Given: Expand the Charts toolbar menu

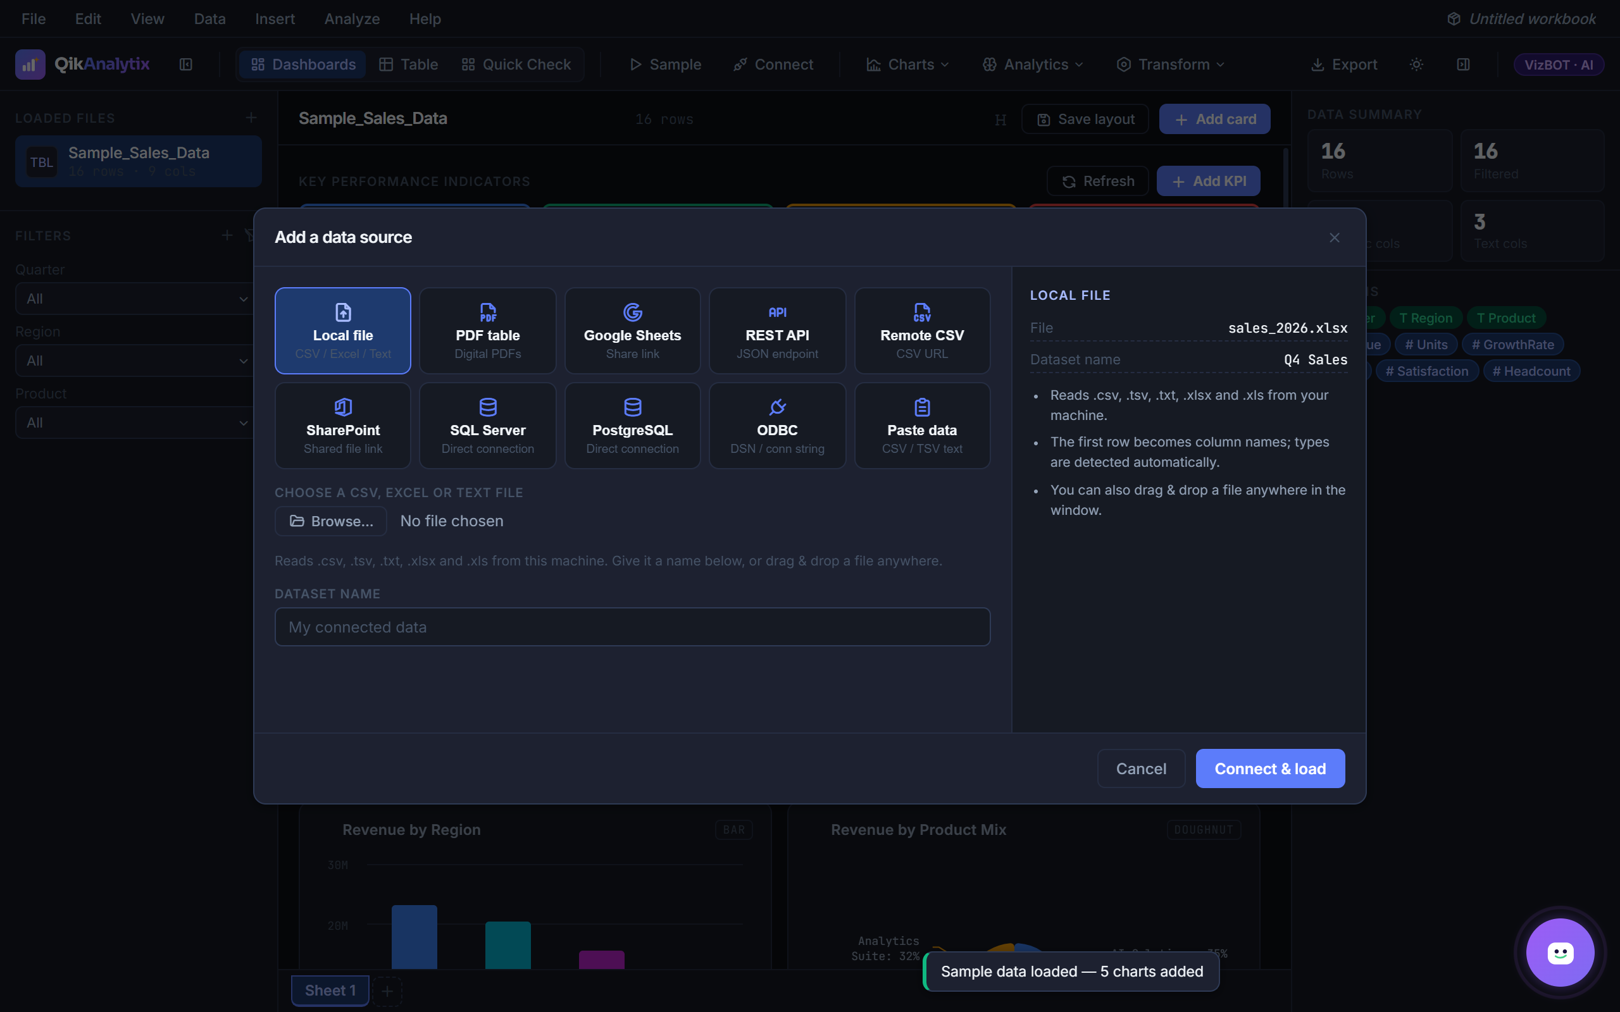Looking at the screenshot, I should (907, 65).
